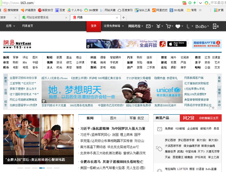Close the 网易 browser tab
Screen dimensions: 226x172
[x=117, y=18]
